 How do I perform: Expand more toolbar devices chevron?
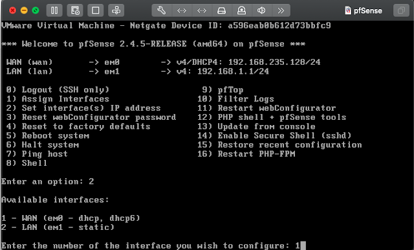click(281, 10)
